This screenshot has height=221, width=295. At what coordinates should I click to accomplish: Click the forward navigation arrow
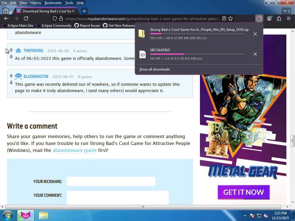tap(16, 18)
